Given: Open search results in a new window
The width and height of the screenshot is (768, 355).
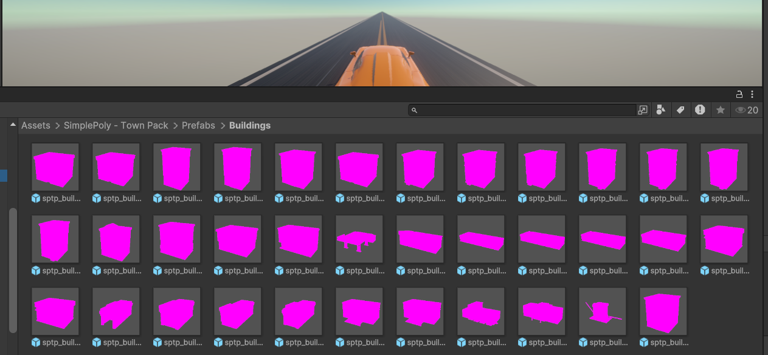Looking at the screenshot, I should 643,110.
